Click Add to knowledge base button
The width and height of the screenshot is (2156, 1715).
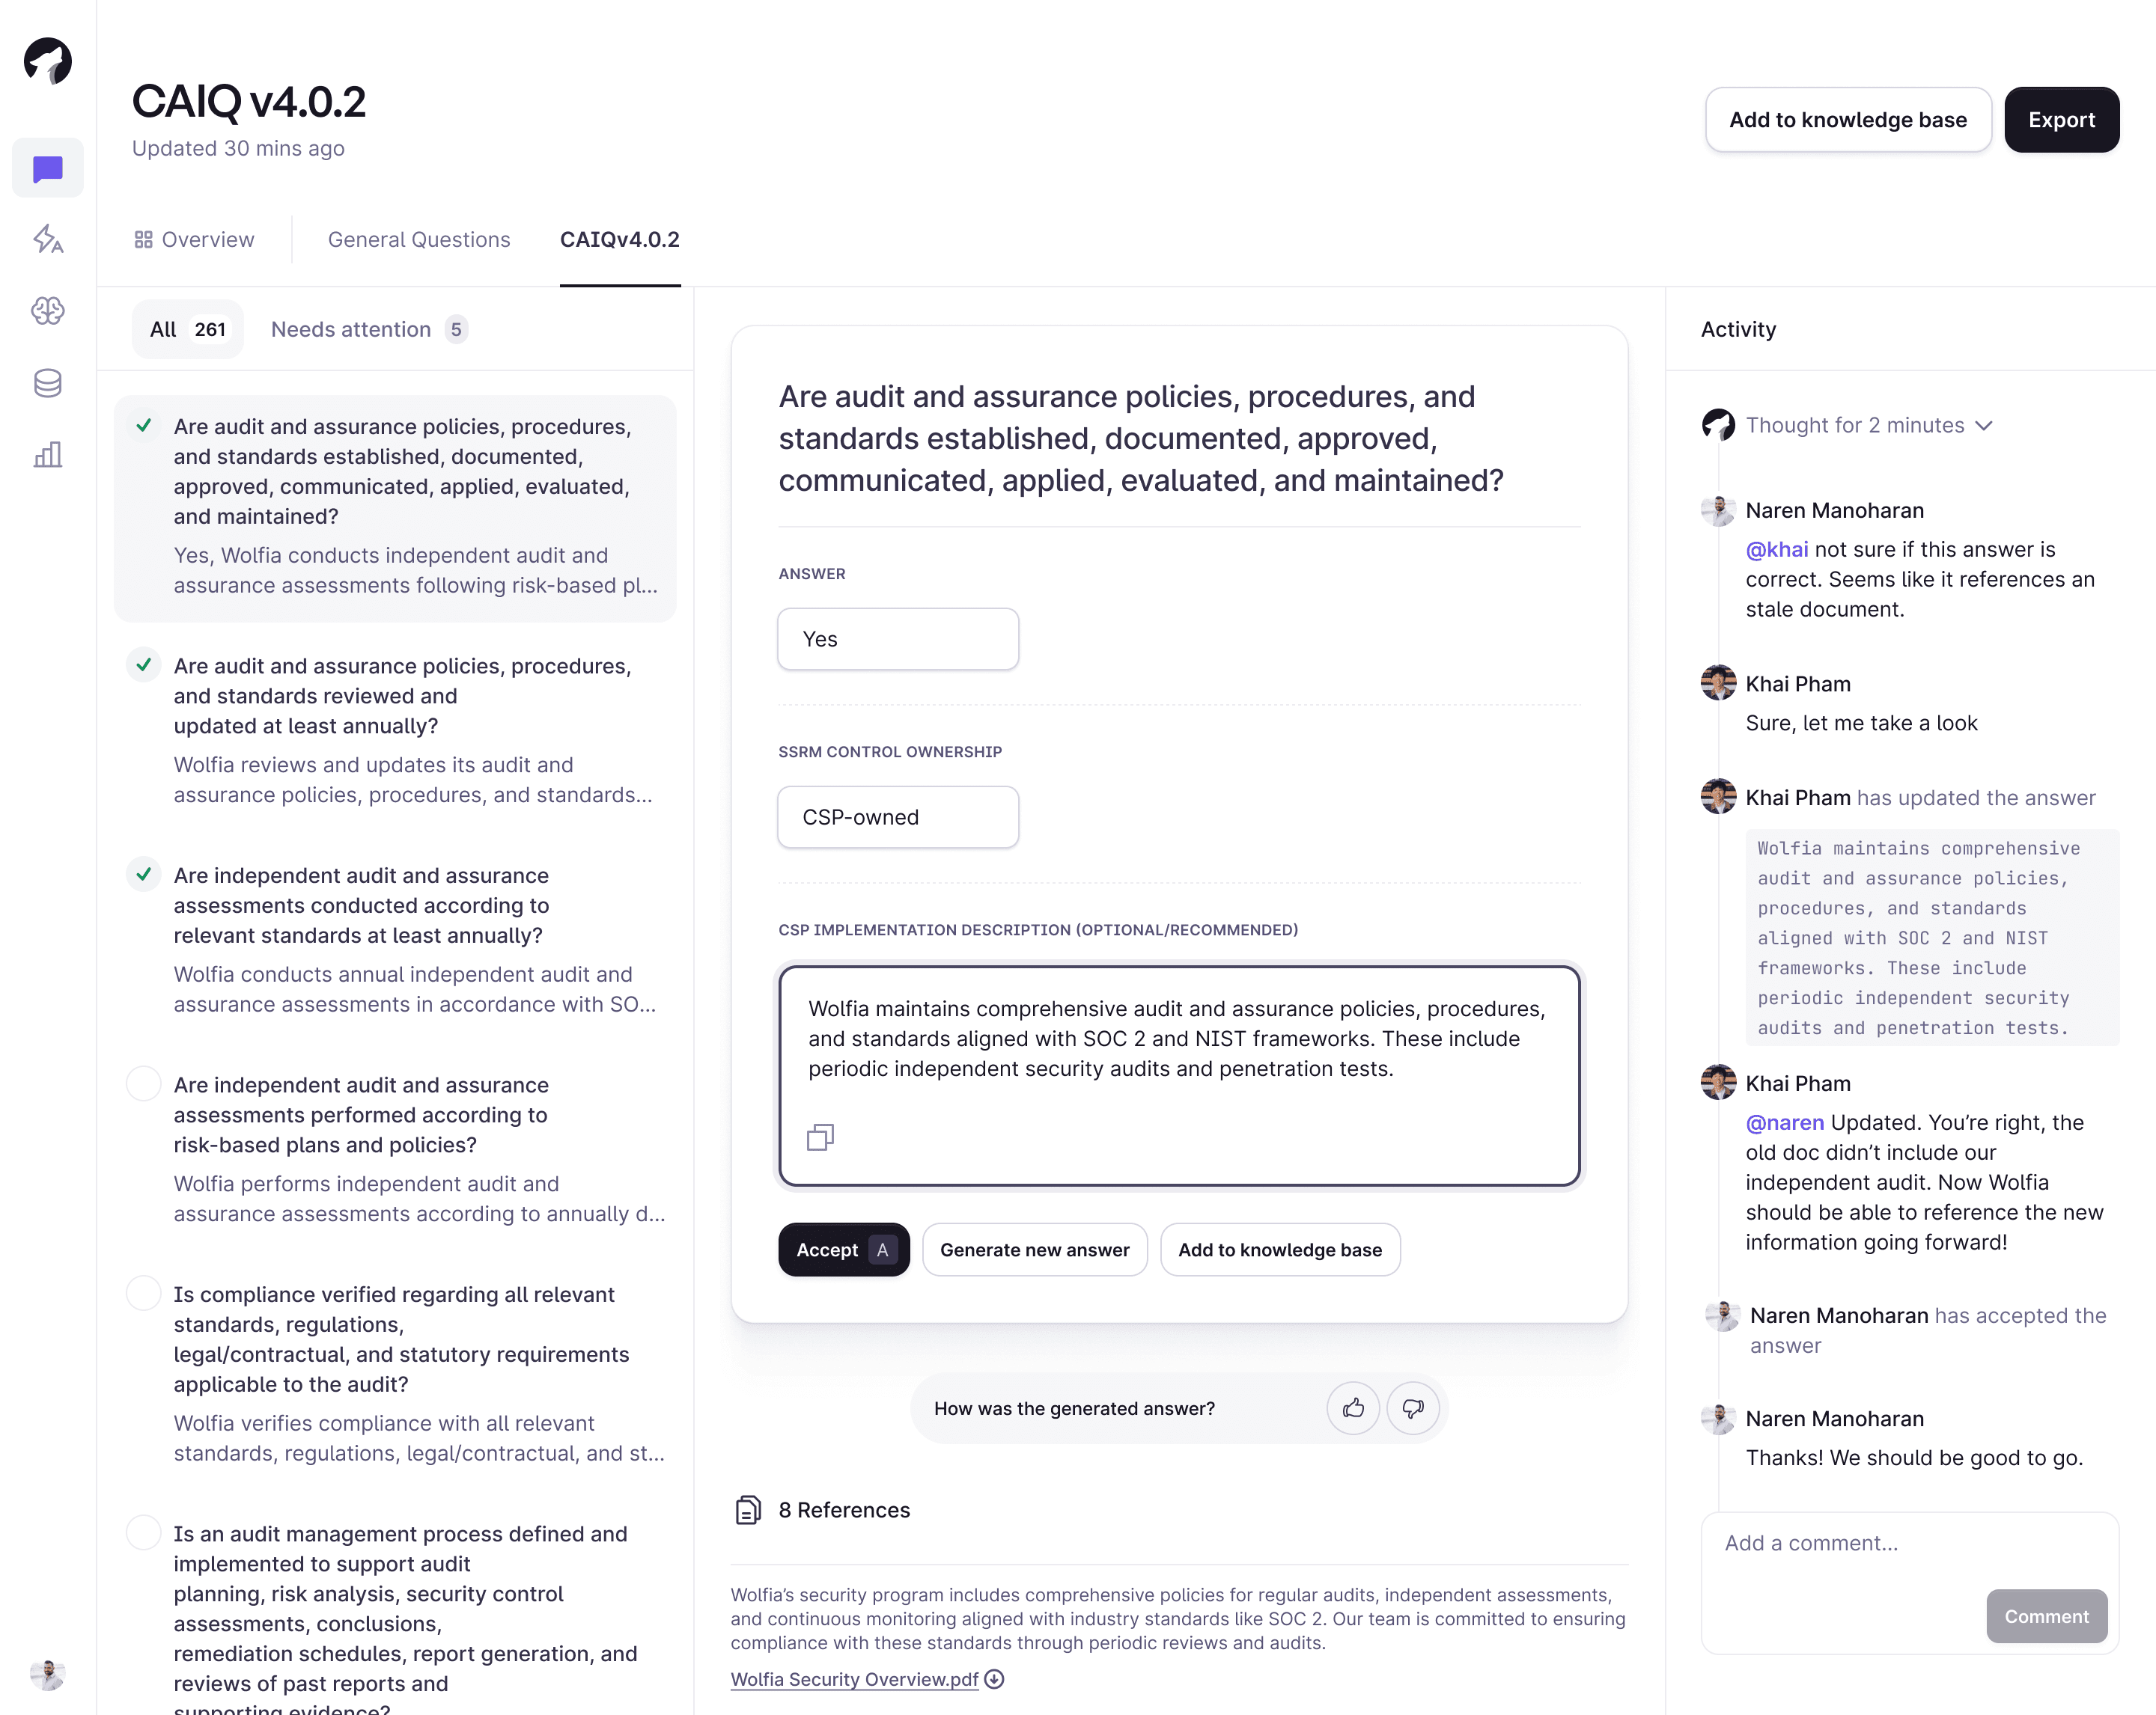coord(1279,1250)
